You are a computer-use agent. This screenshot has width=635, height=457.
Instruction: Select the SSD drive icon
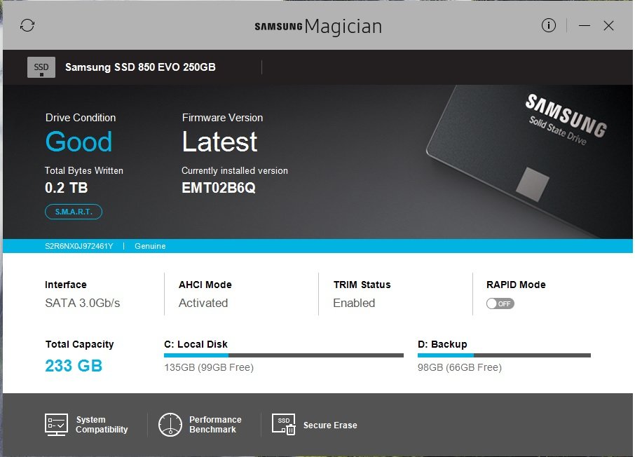coord(41,67)
